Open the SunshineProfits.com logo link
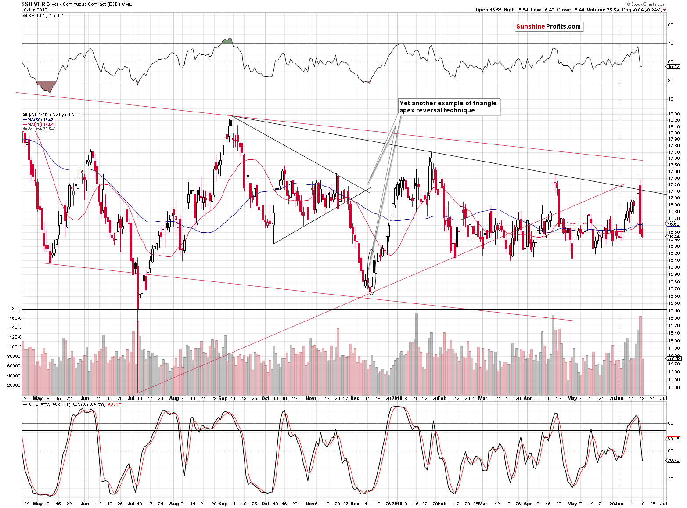Viewport: 687px width, 508px height. [549, 26]
